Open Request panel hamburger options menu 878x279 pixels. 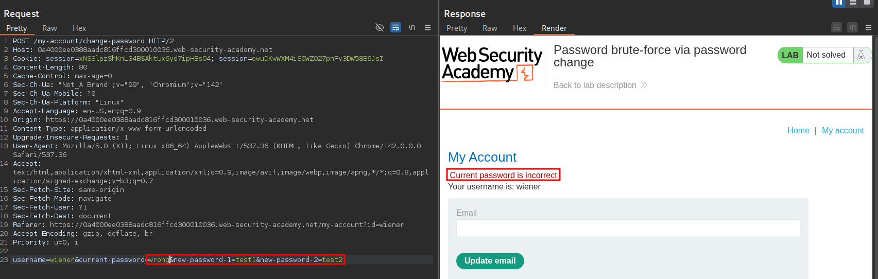[x=427, y=28]
